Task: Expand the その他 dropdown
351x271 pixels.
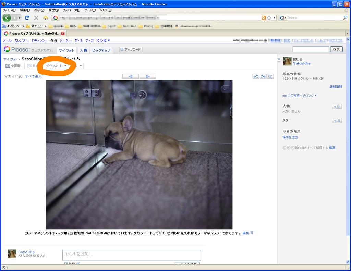Action: pos(103,40)
